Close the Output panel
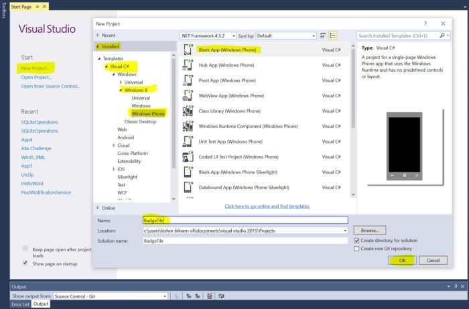 tap(462, 286)
